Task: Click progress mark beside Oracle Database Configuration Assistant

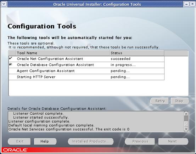Action: (11, 64)
